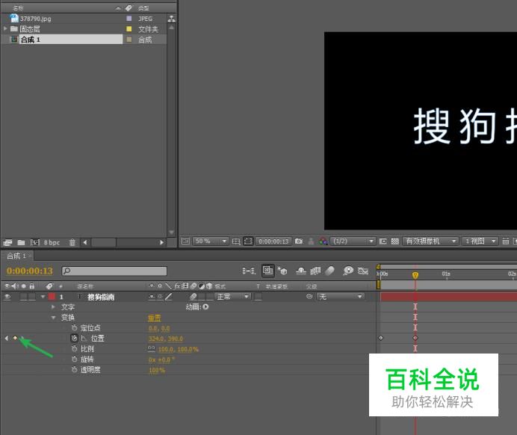Open the composition mini-flowchart icon
The image size is (517, 435).
[249, 271]
